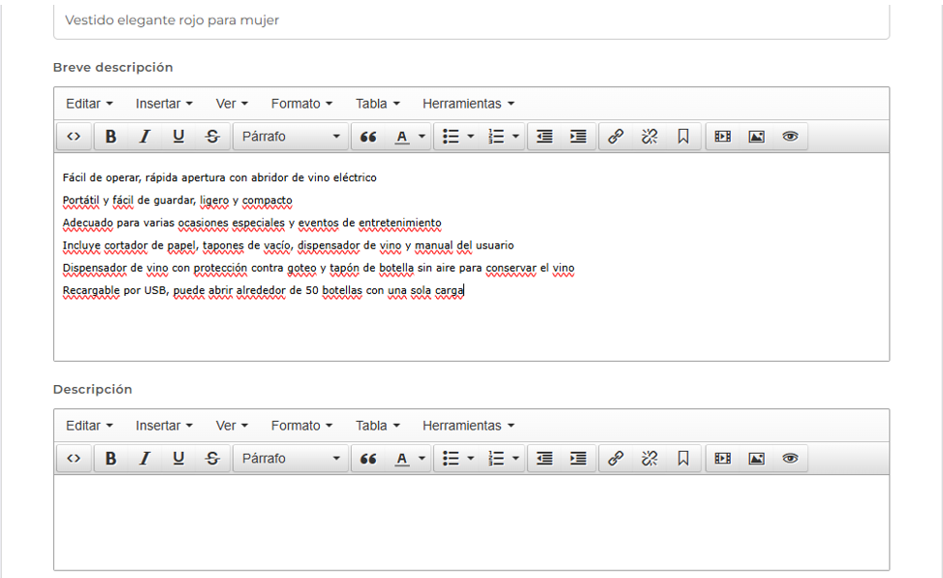The height and width of the screenshot is (578, 943).
Task: Expand numbered list styles arrow in Descripción editor
Action: tap(516, 459)
